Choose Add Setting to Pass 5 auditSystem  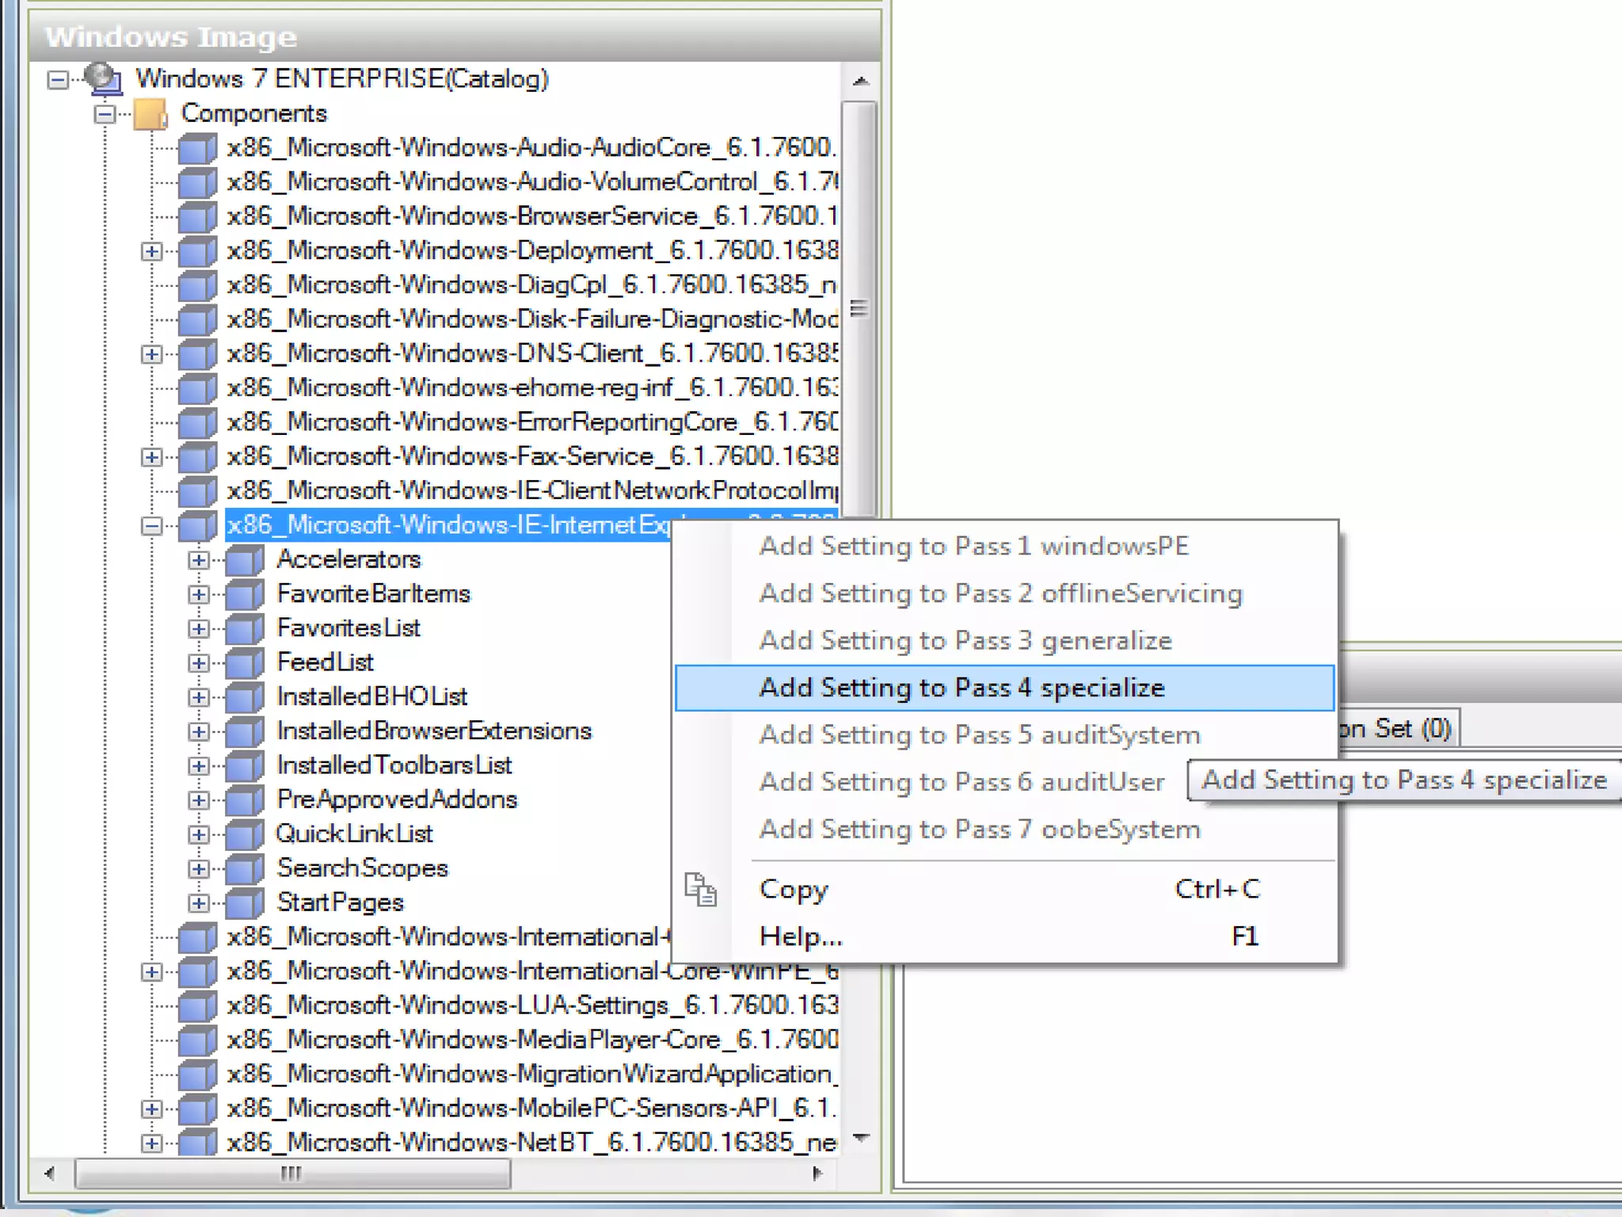pos(1005,734)
